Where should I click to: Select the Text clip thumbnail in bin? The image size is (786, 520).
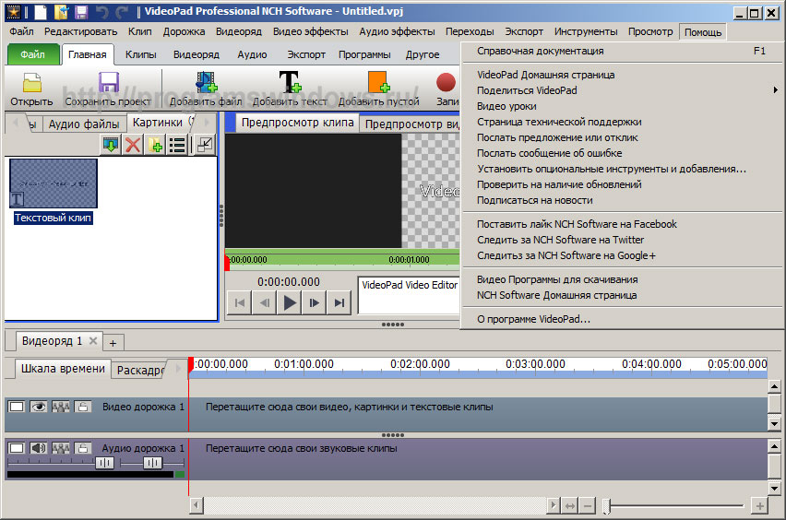54,183
